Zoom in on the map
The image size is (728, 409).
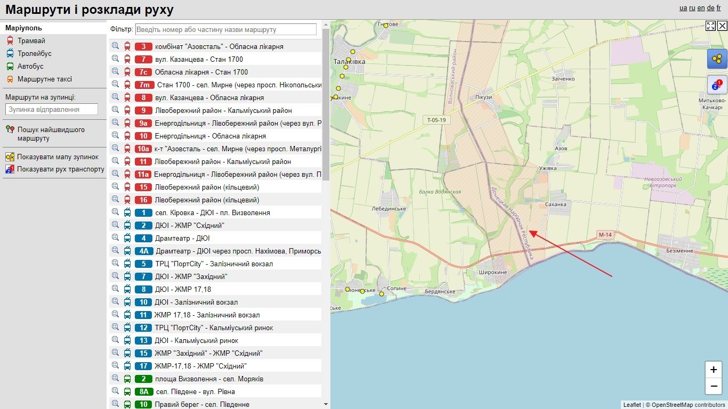point(714,370)
